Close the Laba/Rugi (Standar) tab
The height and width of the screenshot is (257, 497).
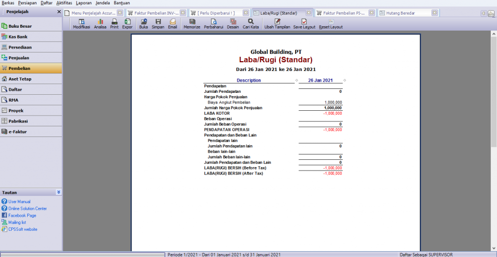pyautogui.click(x=309, y=13)
